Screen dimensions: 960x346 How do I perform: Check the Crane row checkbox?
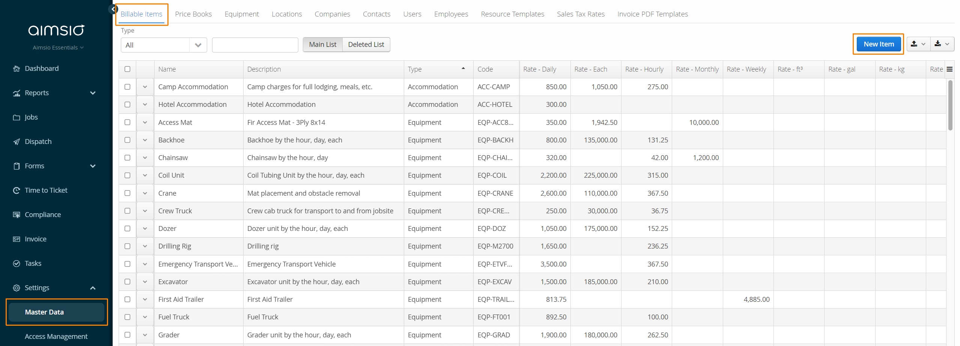coord(128,193)
